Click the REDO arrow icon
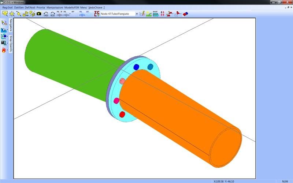293x183 pixels. click(x=52, y=14)
